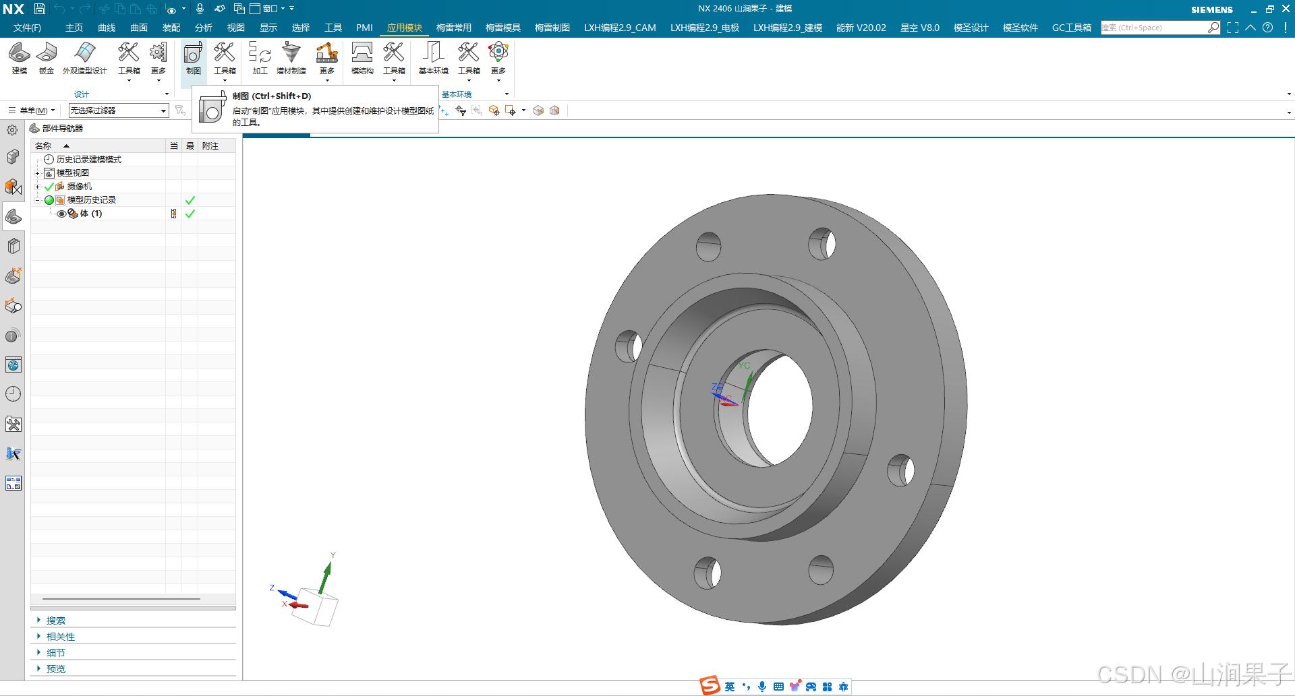Open the History clock sidebar tab

[13, 394]
